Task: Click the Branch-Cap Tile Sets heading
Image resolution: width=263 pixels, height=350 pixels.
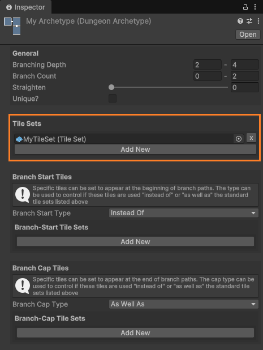Action: tap(50, 318)
